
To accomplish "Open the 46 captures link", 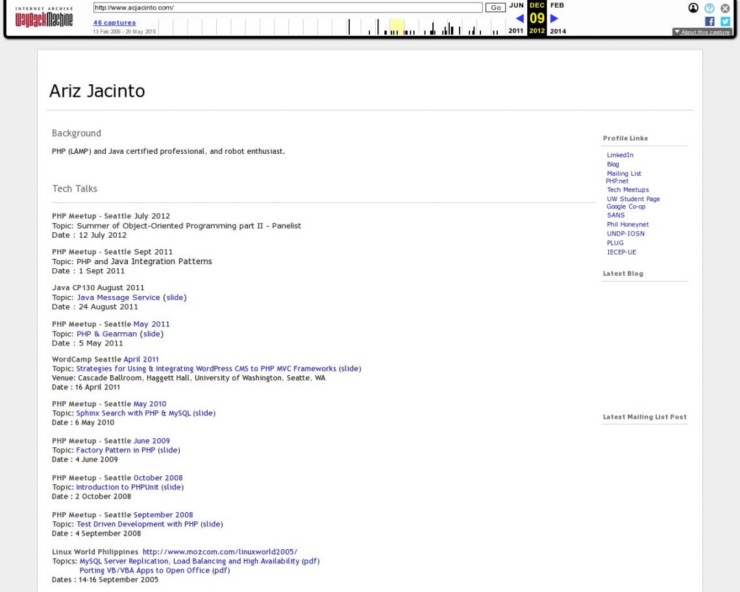I will (115, 23).
